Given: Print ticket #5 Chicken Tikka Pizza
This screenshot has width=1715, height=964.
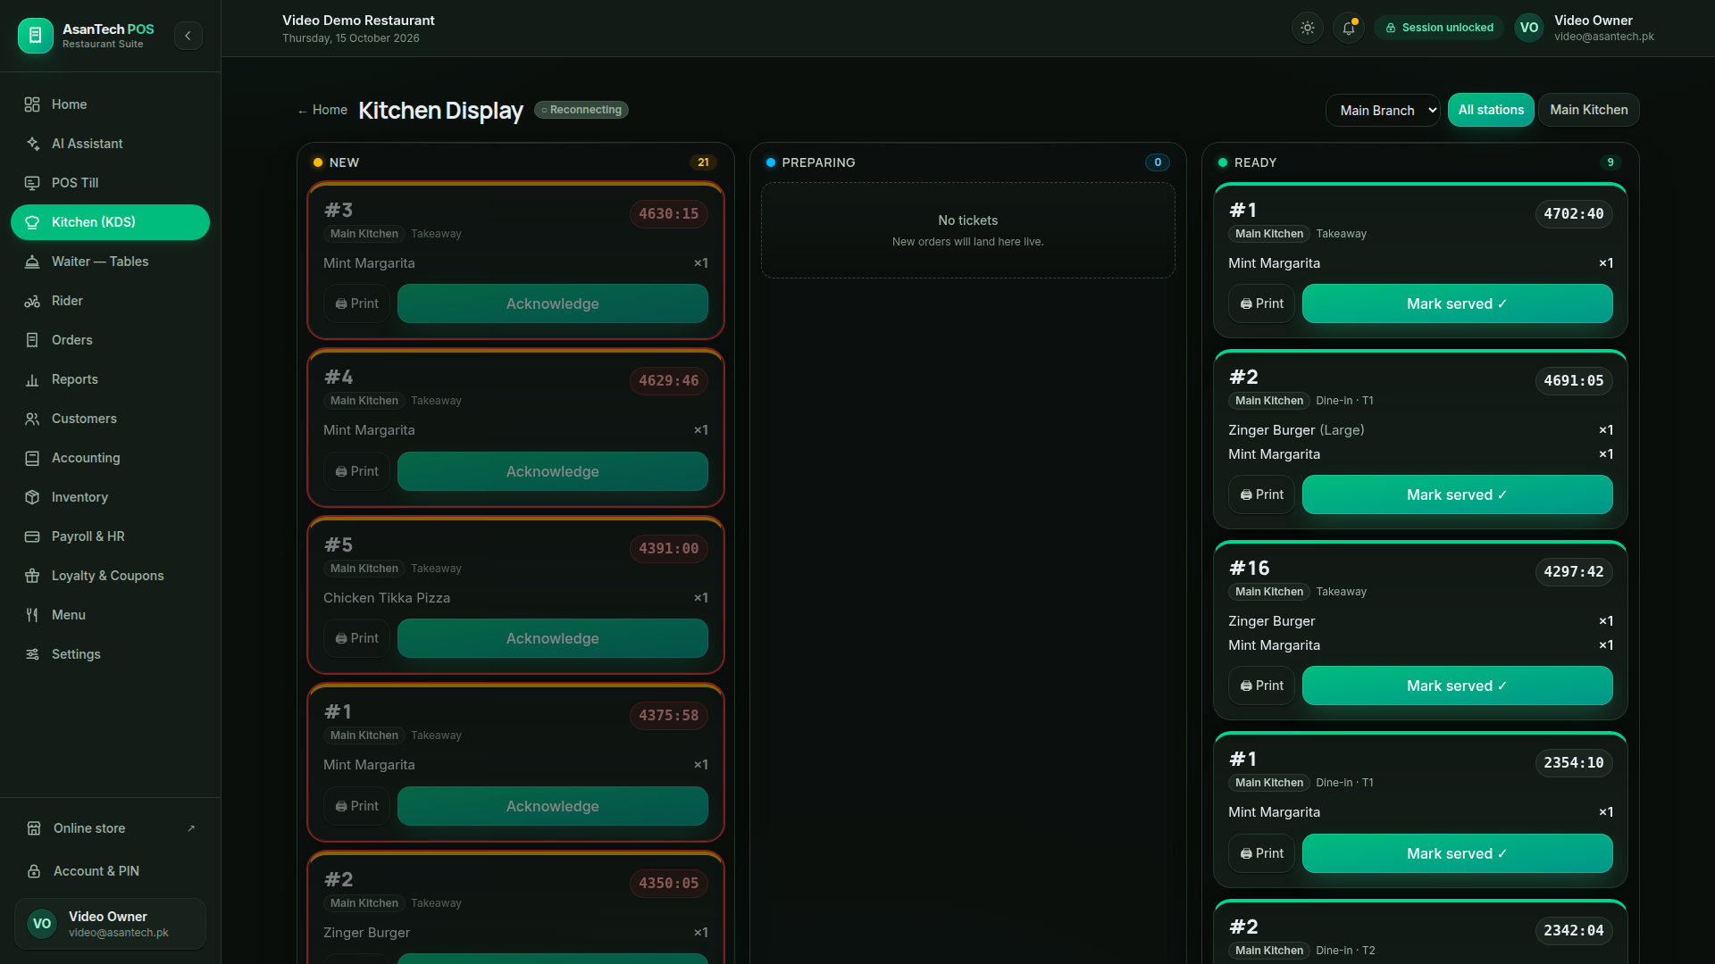Looking at the screenshot, I should 357,638.
